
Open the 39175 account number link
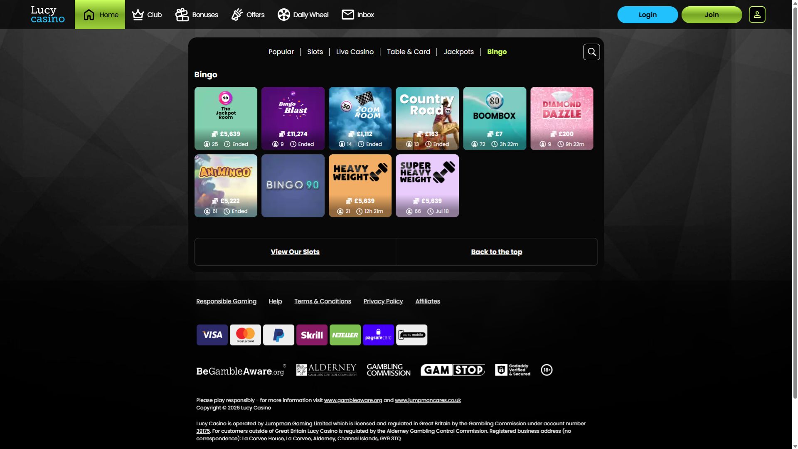click(203, 431)
